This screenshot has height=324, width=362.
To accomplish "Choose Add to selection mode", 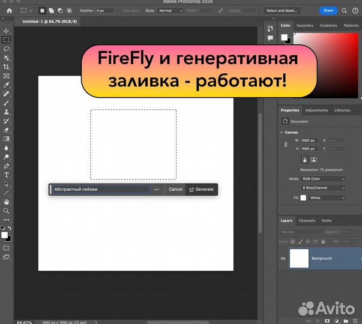I will [x=51, y=11].
